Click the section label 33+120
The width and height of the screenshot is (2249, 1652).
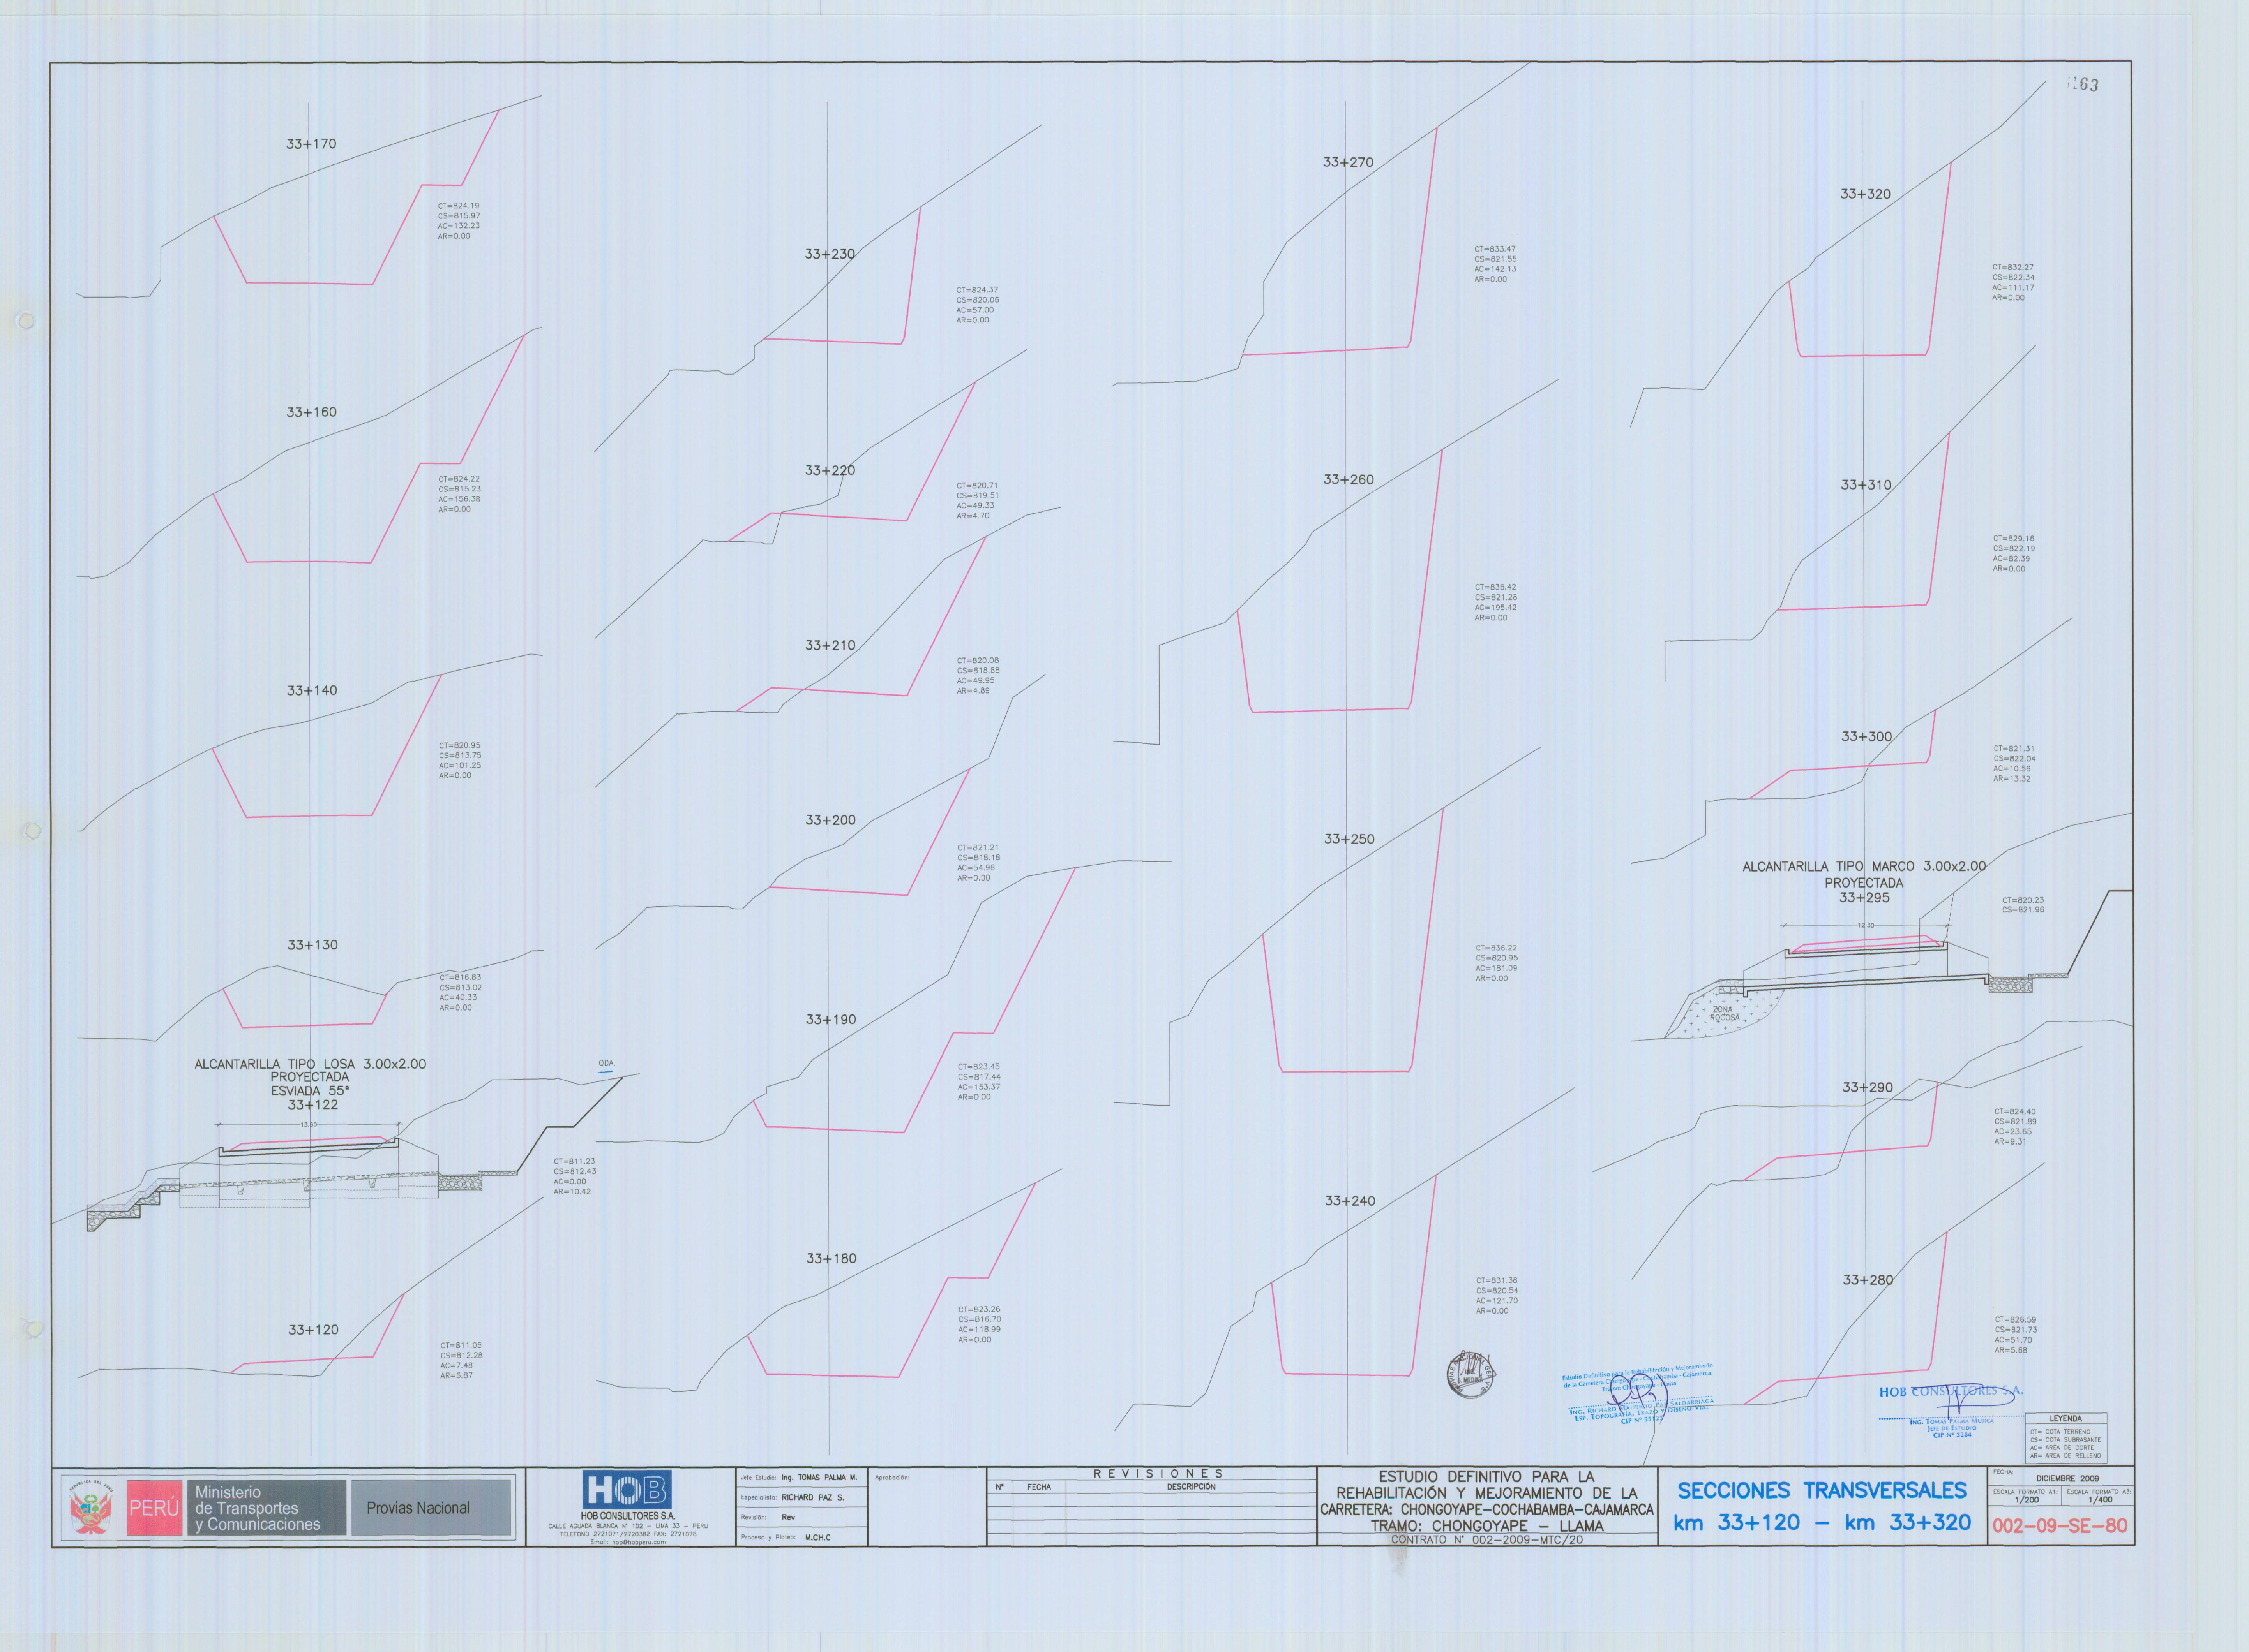click(x=313, y=1330)
